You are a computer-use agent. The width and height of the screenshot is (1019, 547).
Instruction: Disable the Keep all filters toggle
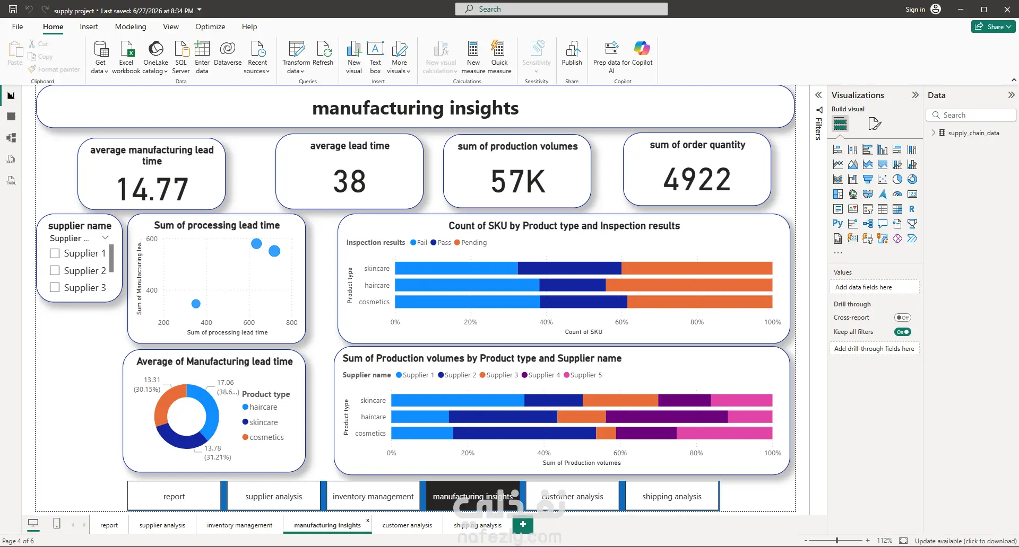click(902, 332)
